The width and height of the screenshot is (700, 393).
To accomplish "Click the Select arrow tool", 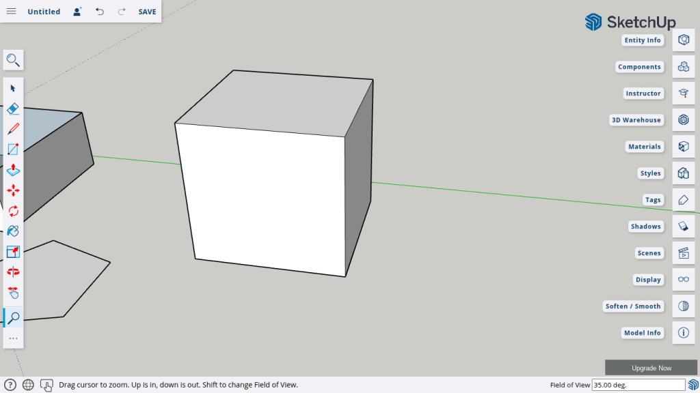I will (13, 88).
